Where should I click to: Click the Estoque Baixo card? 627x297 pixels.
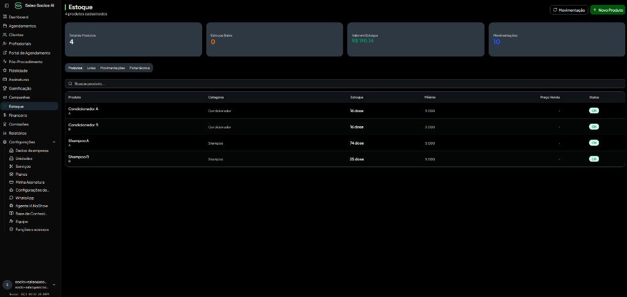click(275, 39)
